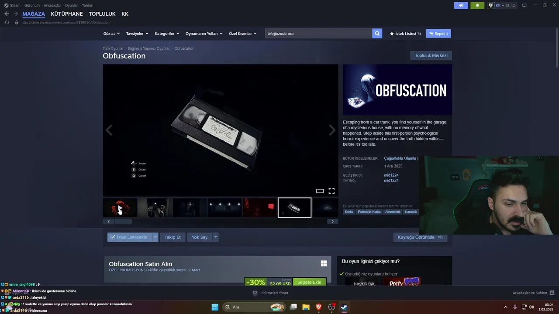This screenshot has width=559, height=314.
Task: Select the Psikolojik Korku tag
Action: [x=369, y=212]
